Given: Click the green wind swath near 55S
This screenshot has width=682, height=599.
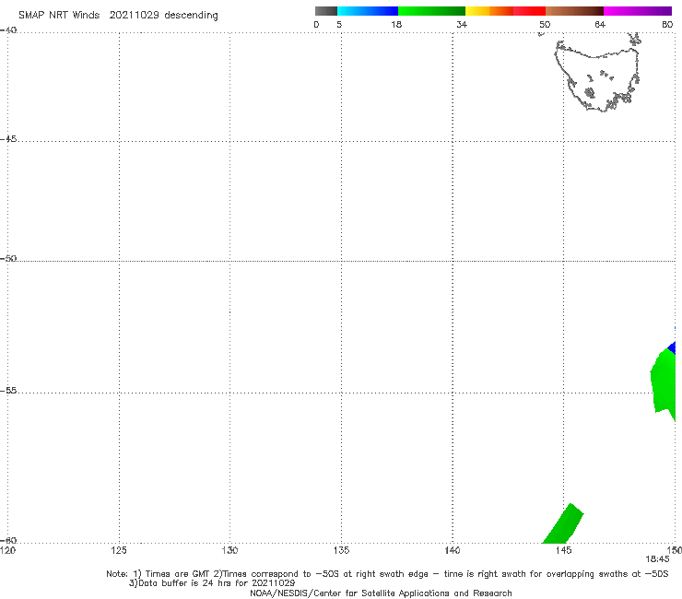Looking at the screenshot, I should coord(664,382).
